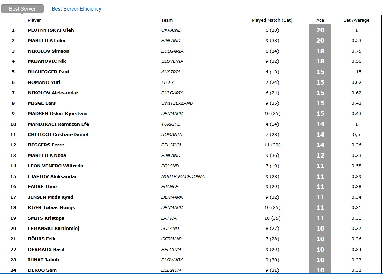Click the Team column header

tap(167, 20)
